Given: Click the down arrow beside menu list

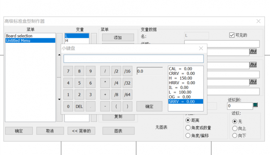Looking at the screenshot, I should 59,100.
